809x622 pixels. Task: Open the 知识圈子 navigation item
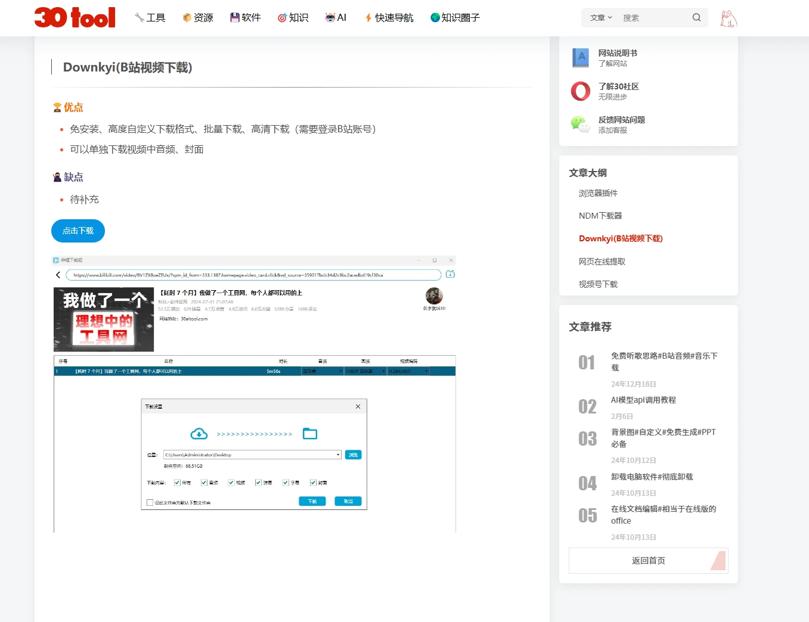(455, 18)
